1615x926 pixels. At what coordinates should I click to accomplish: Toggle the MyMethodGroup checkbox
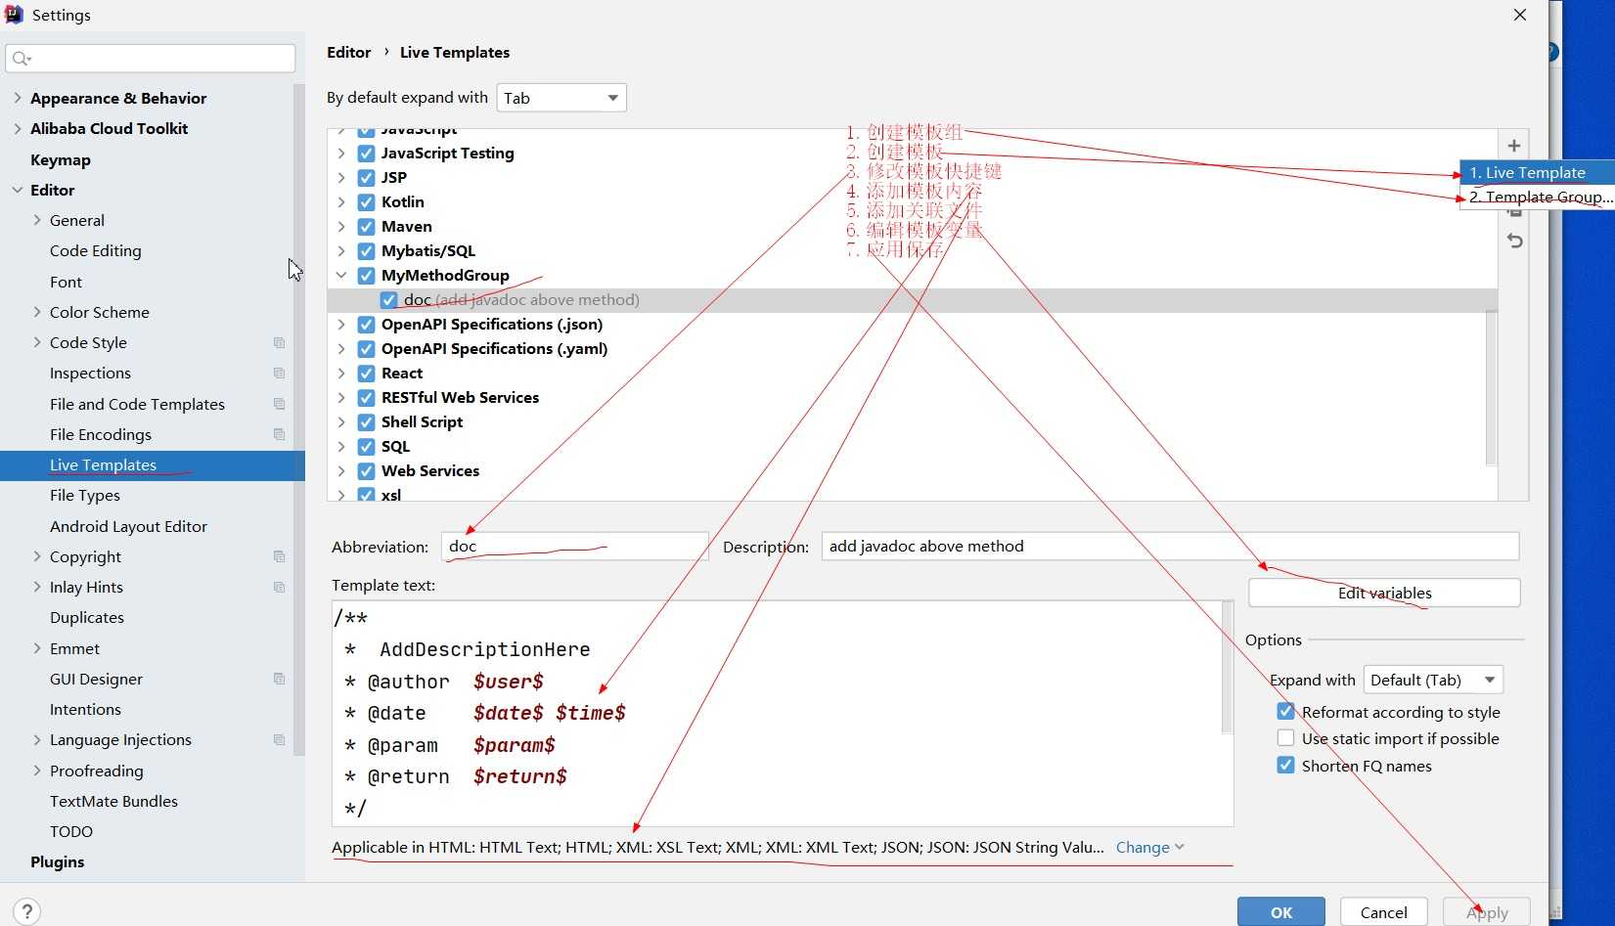tap(366, 276)
